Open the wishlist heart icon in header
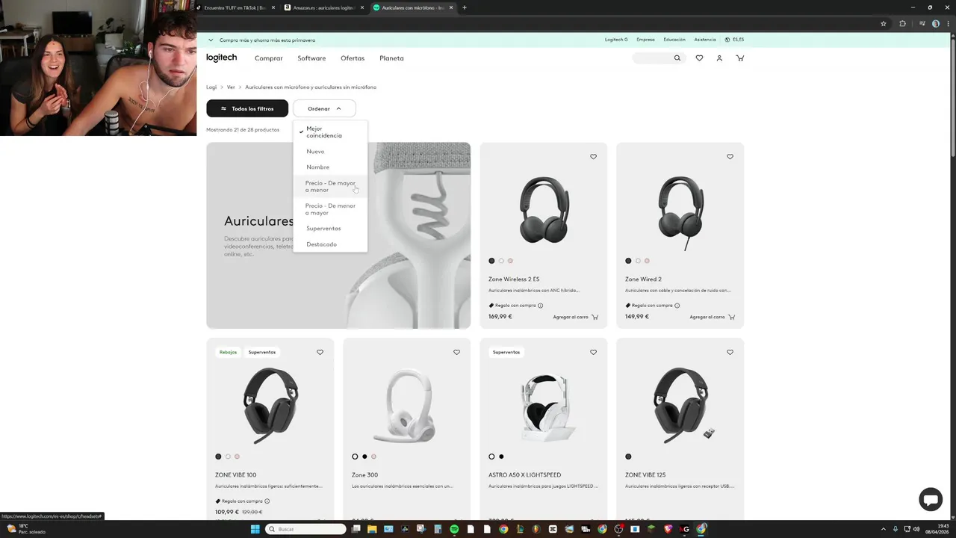The image size is (956, 538). [x=699, y=58]
